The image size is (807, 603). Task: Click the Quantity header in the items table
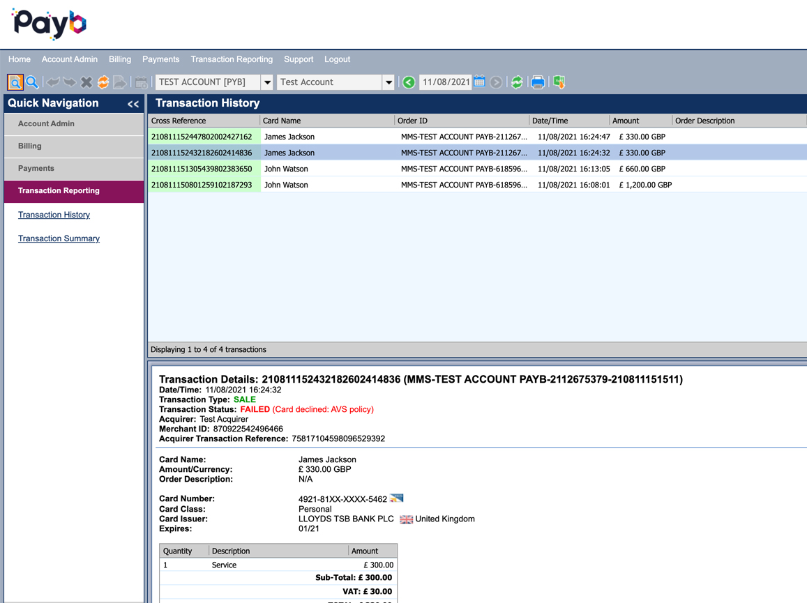tap(184, 551)
